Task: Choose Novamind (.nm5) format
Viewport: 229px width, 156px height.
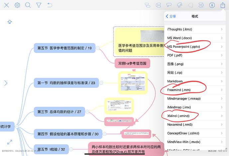Action: click(x=195, y=125)
